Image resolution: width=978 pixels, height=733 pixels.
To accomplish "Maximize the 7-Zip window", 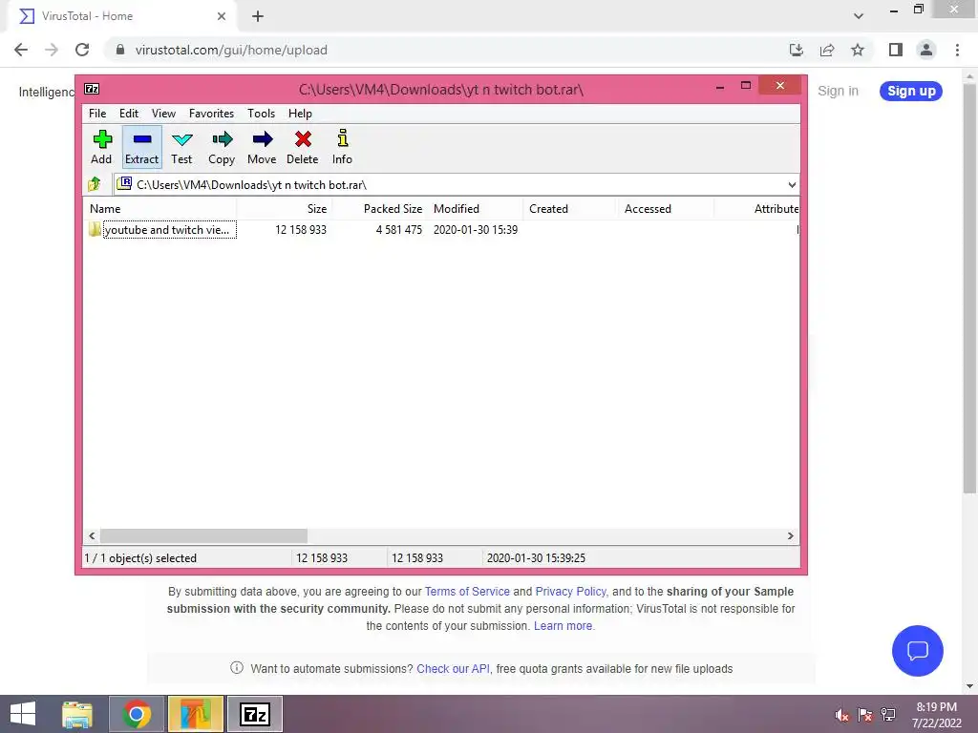I will point(745,85).
